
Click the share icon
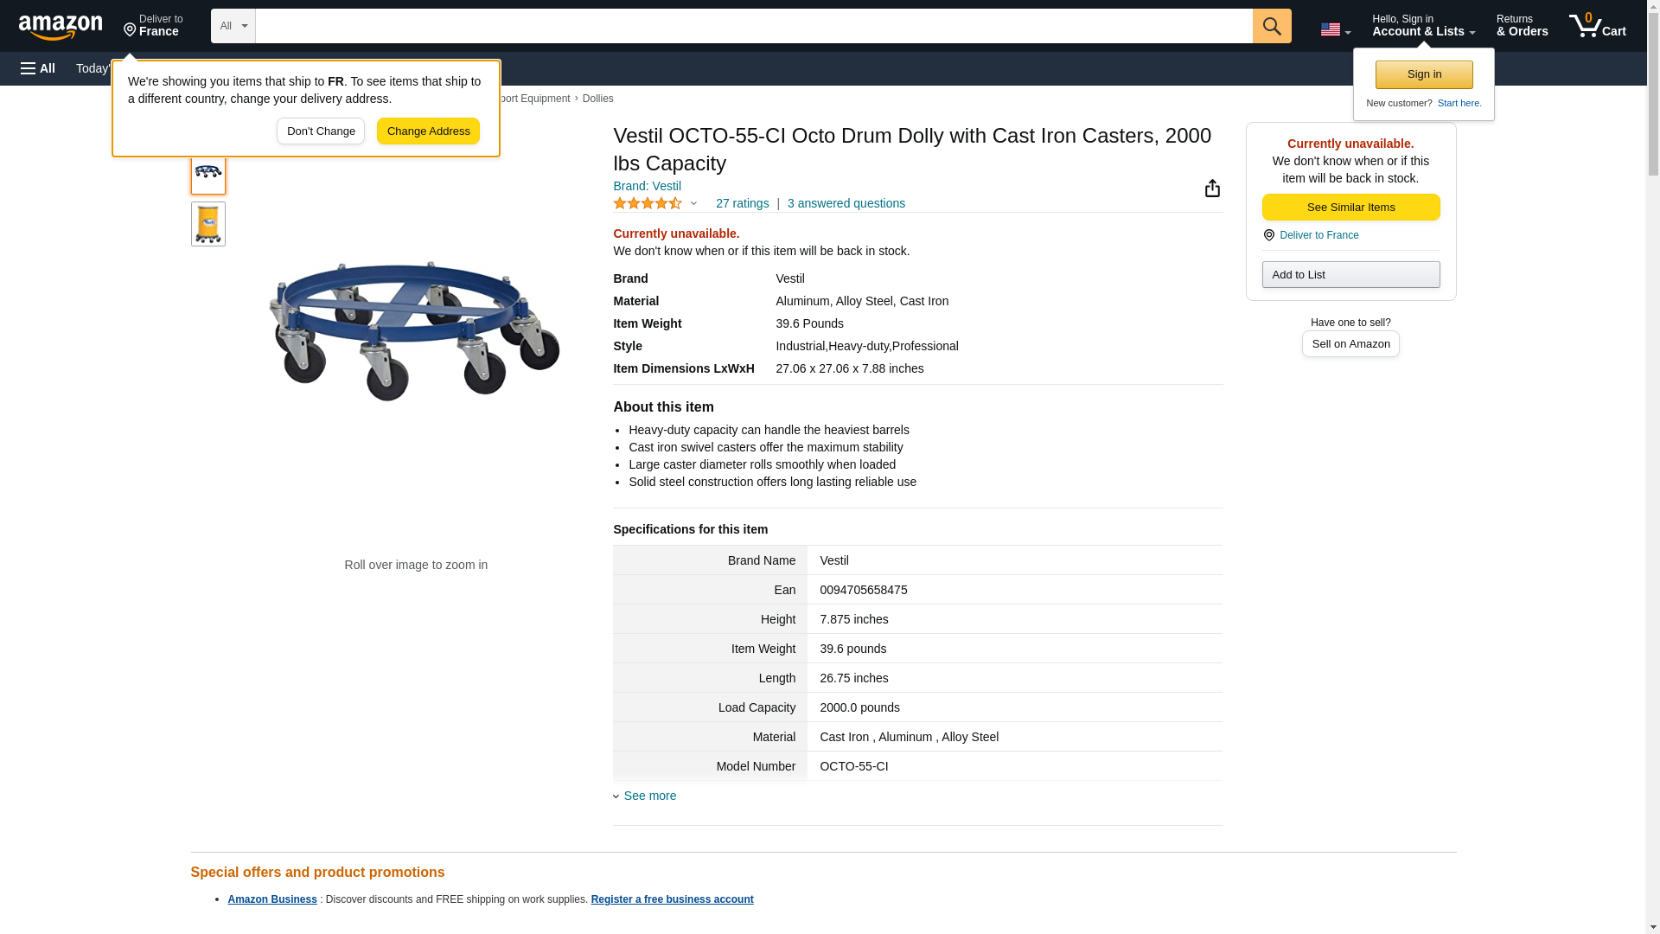[1212, 189]
